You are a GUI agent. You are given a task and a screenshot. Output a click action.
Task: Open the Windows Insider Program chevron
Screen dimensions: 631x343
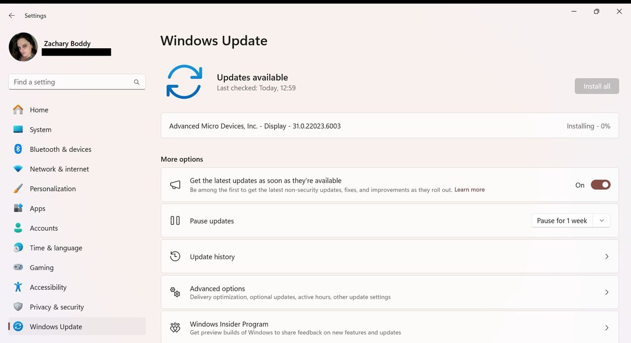(607, 328)
